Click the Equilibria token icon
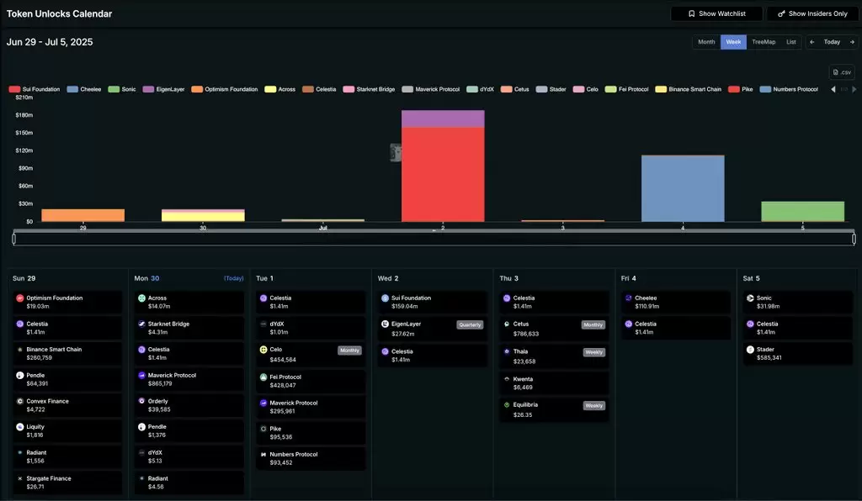862x501 pixels. point(507,404)
